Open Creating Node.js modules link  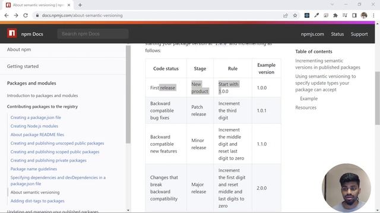[x=34, y=126]
